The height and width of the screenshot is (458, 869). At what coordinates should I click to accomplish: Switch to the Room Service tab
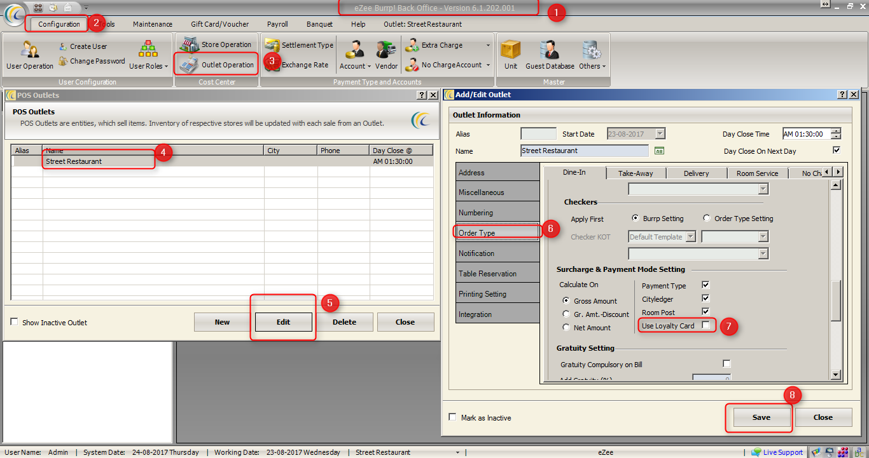point(757,173)
